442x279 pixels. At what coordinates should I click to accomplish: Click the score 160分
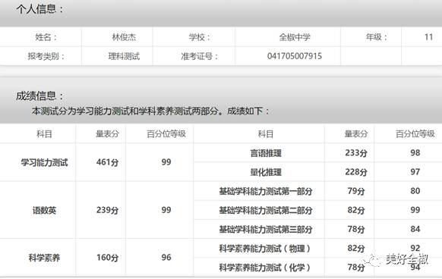tap(107, 258)
